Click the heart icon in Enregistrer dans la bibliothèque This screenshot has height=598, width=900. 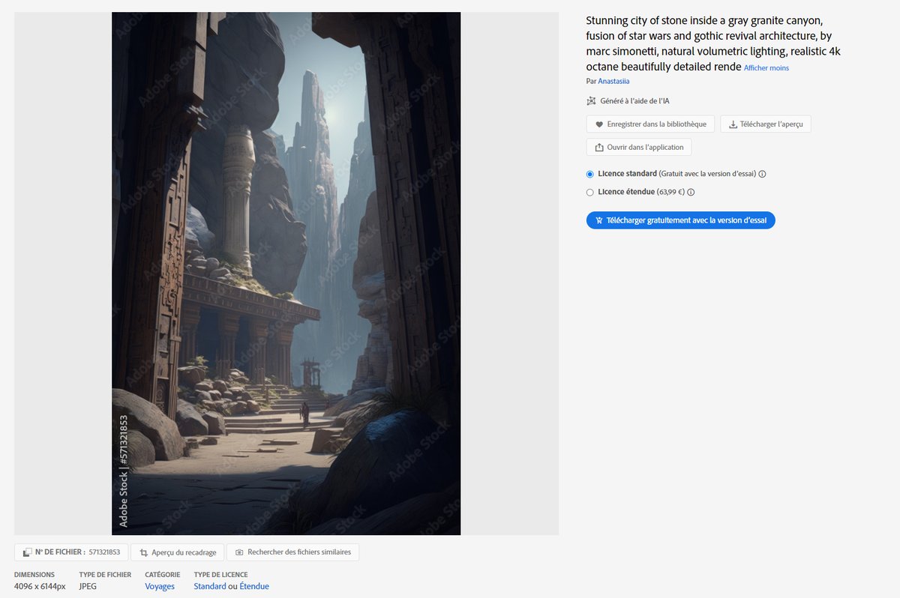[598, 124]
